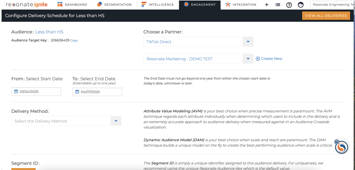Viewport: 355px width, 170px height.
Task: Switch to the Segmentation tab
Action: coord(114,5)
